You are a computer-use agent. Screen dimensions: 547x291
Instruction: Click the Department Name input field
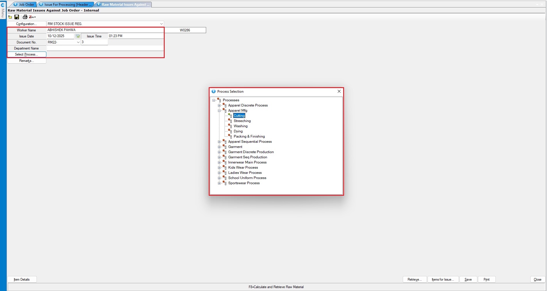click(x=105, y=48)
